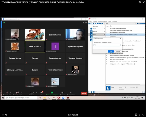Select sound 2 SQWOZ BAB track
Image resolution: width=146 pixels, height=117 pixels.
click(x=125, y=30)
